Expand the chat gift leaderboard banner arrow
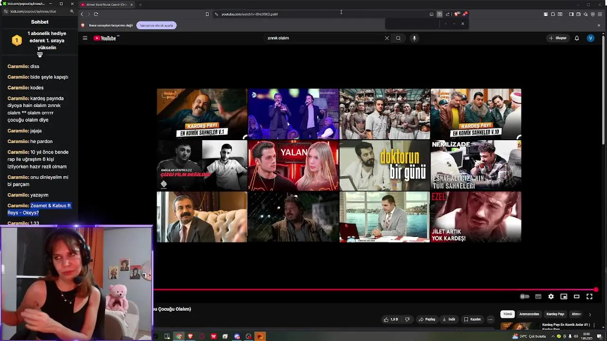Screen dimensions: 607x341 (40, 55)
